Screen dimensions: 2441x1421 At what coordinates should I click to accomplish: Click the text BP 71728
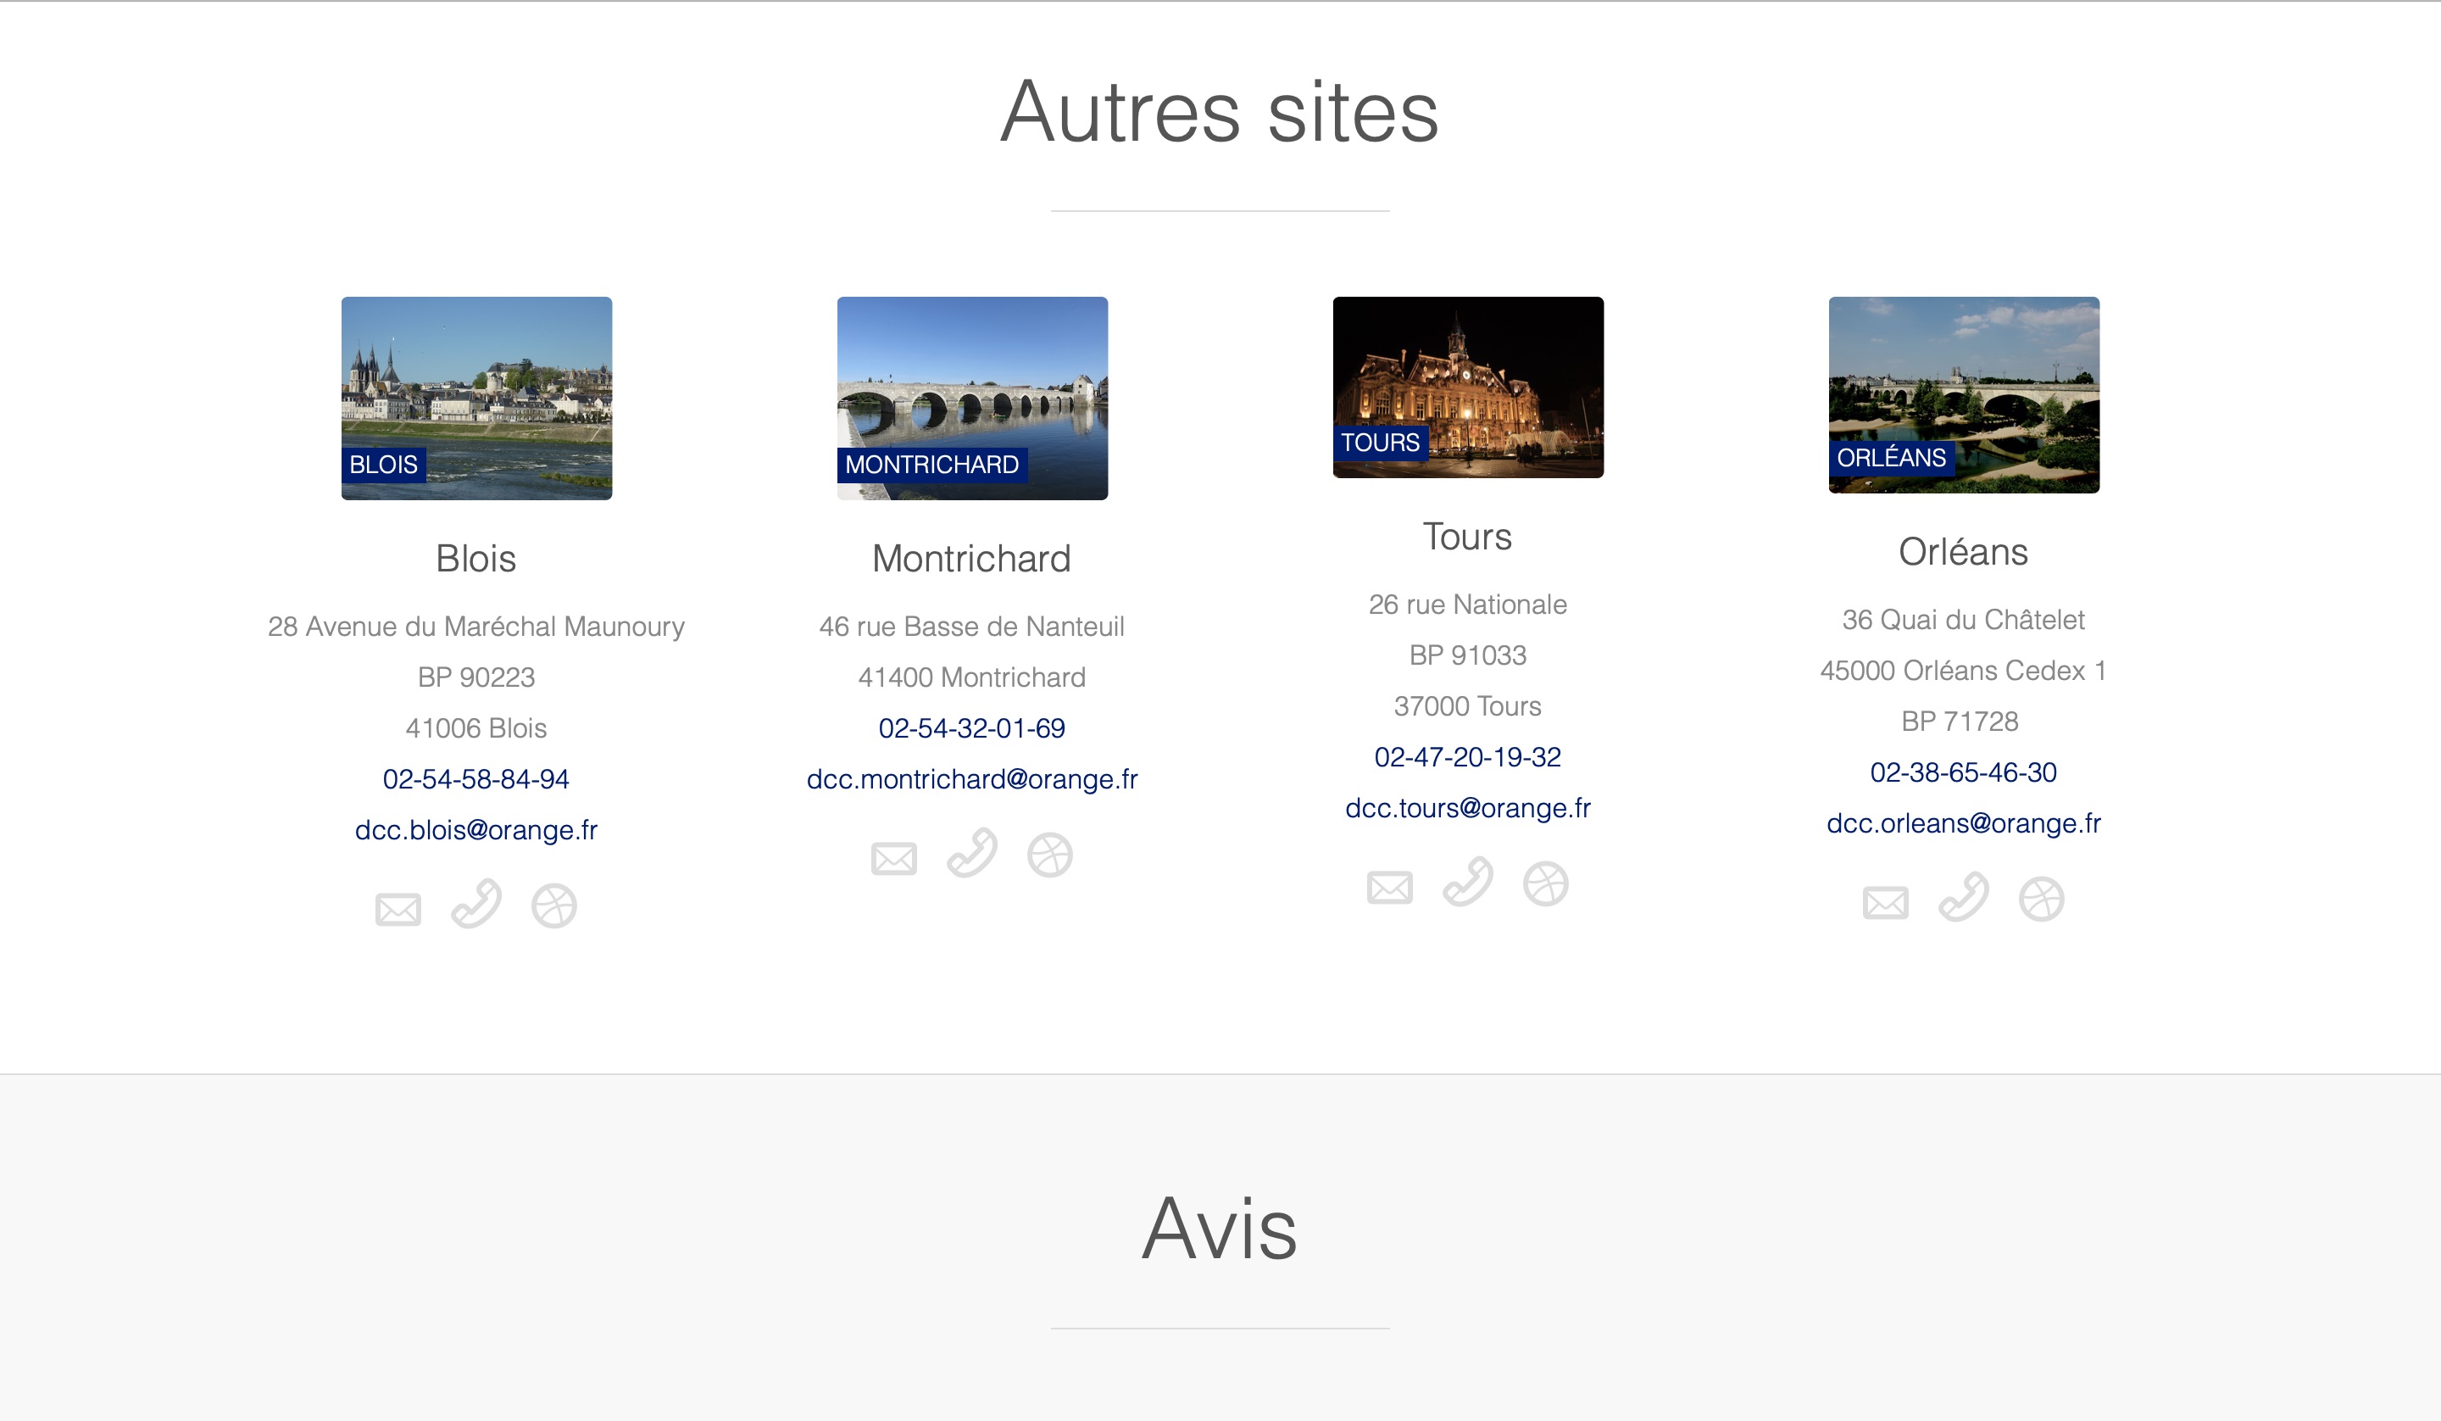[x=1960, y=722]
